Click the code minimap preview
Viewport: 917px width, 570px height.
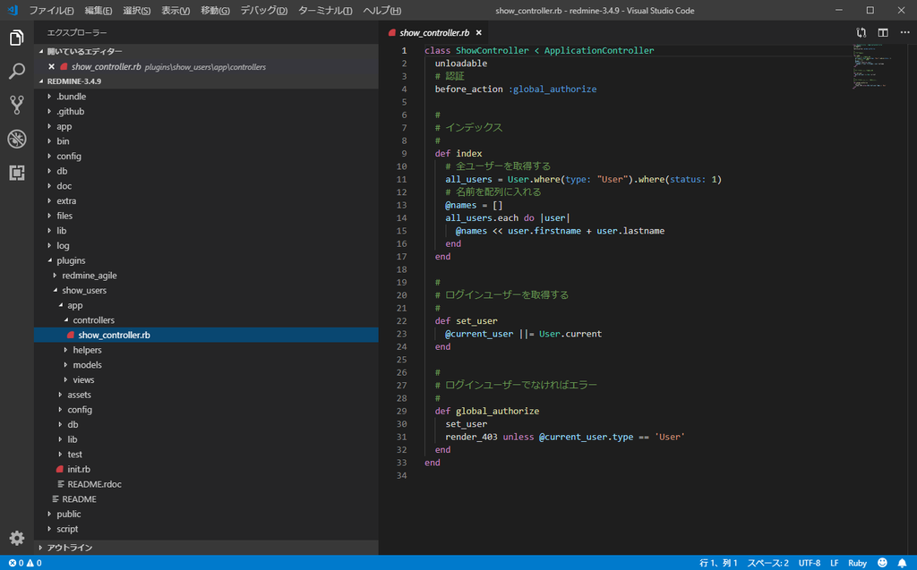pos(870,64)
